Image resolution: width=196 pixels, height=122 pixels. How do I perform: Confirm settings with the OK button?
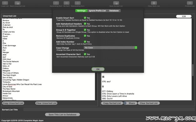coord(98,69)
